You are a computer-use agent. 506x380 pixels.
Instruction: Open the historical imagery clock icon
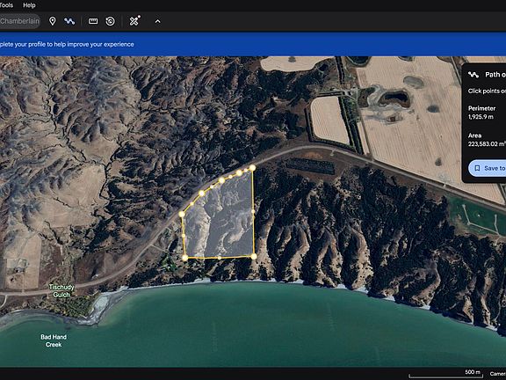pyautogui.click(x=111, y=21)
